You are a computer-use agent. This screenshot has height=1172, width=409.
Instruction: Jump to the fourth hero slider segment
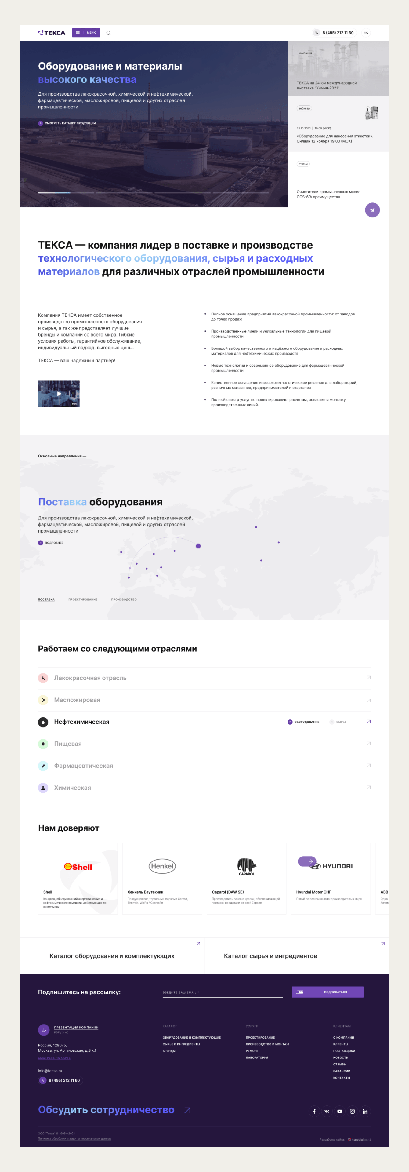[241, 193]
